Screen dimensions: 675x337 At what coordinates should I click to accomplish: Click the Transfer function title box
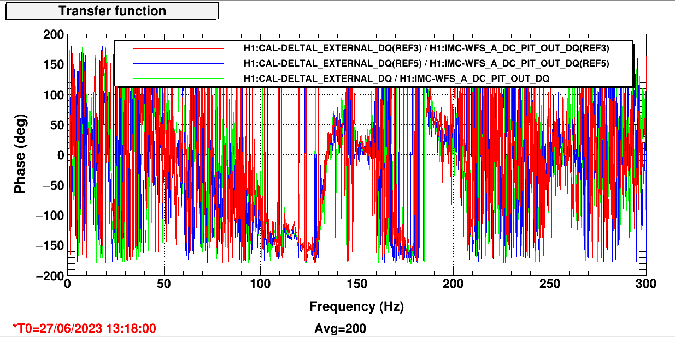click(x=112, y=11)
